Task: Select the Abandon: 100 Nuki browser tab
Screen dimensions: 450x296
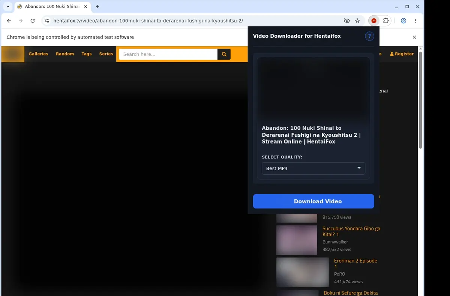Action: (52, 7)
